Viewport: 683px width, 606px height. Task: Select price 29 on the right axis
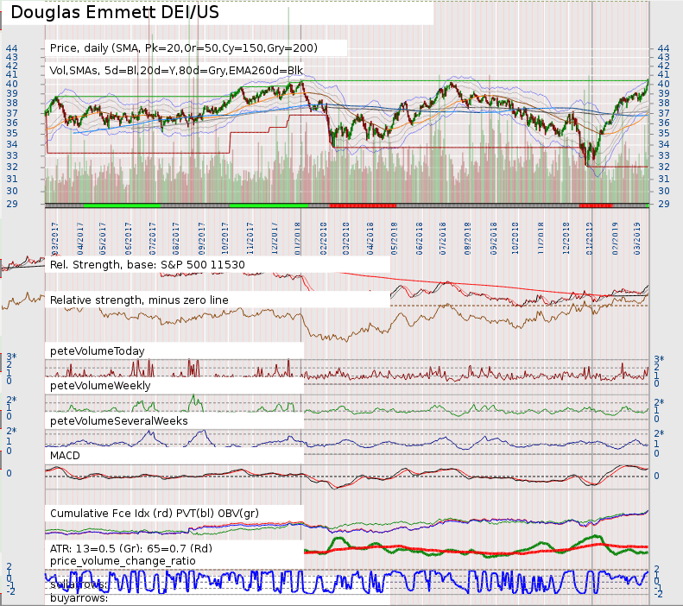tap(663, 204)
